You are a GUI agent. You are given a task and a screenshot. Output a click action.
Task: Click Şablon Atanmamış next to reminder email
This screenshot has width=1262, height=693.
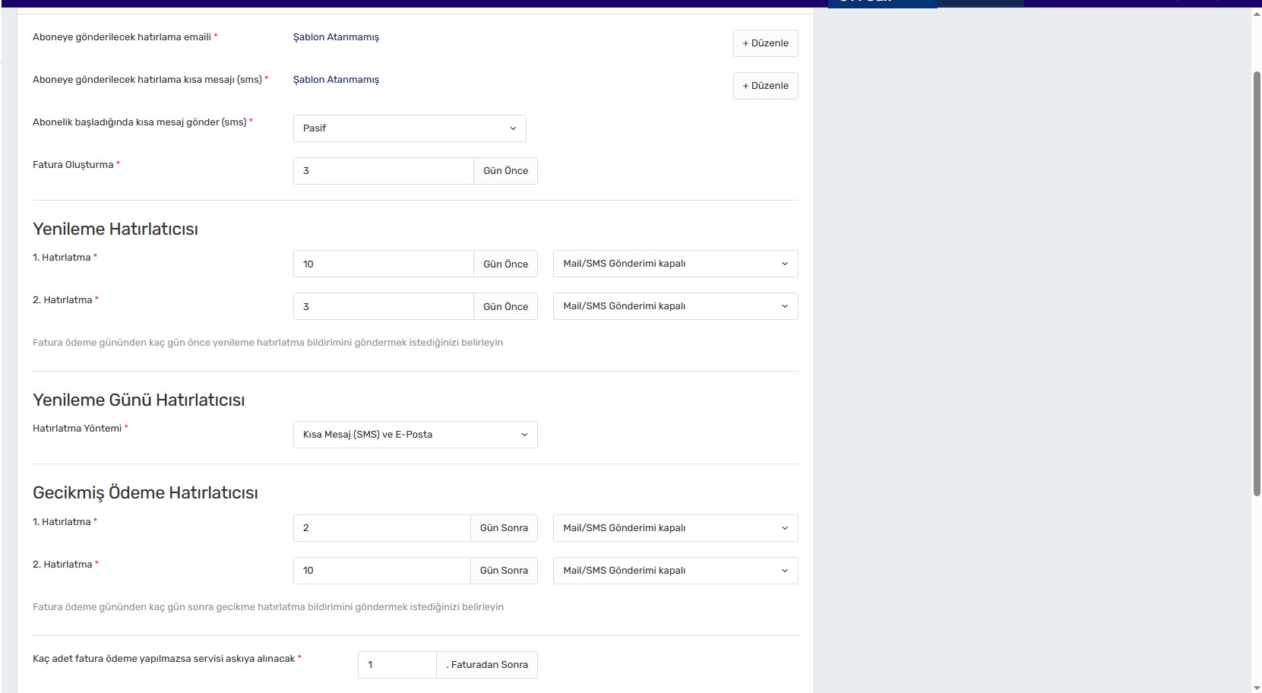pyautogui.click(x=336, y=37)
